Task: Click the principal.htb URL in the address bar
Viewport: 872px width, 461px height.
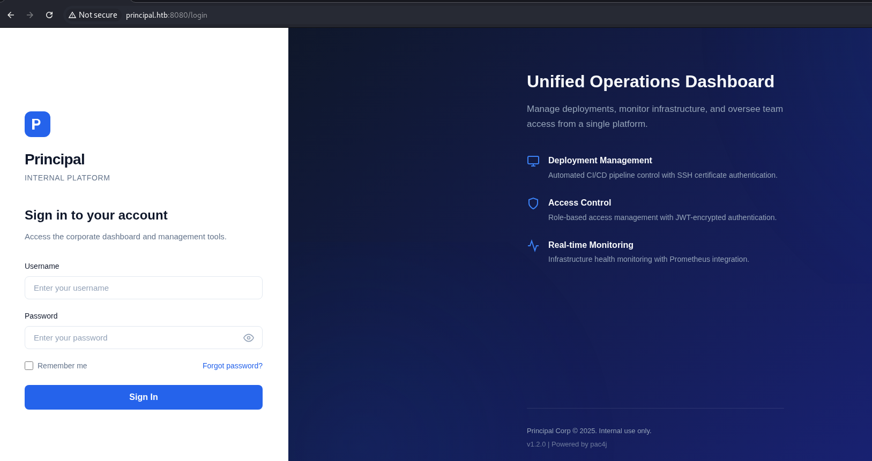Action: click(166, 15)
